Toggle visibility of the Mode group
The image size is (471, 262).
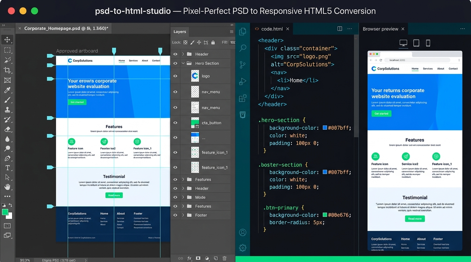point(175,197)
